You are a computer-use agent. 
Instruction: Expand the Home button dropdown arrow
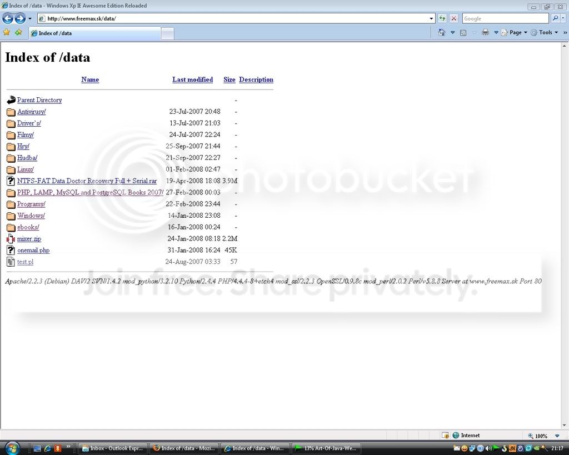452,32
